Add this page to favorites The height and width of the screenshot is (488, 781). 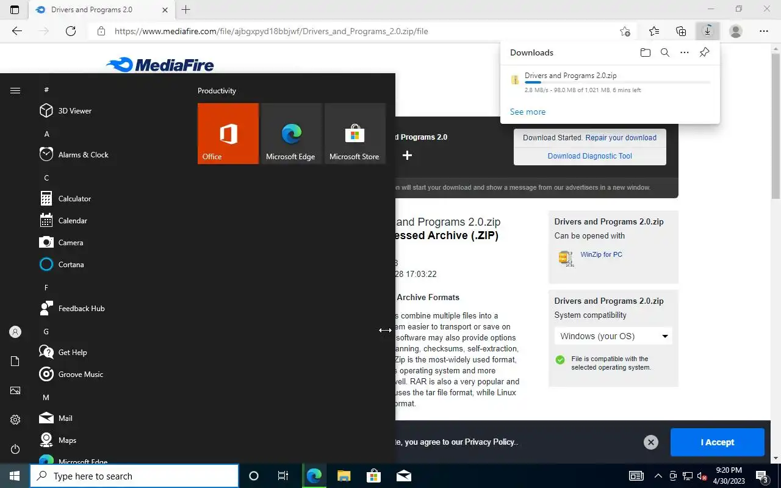pos(625,31)
